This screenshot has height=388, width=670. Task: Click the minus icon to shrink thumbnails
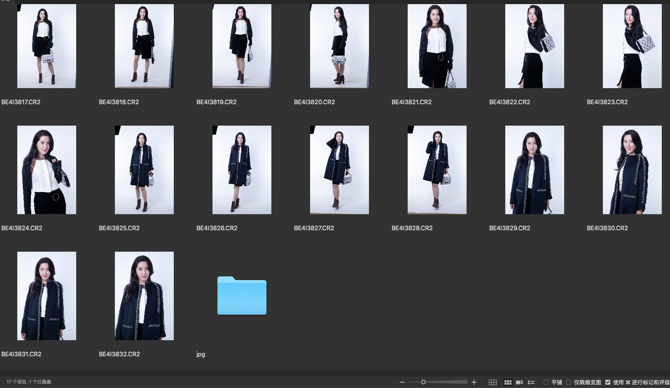pyautogui.click(x=402, y=382)
